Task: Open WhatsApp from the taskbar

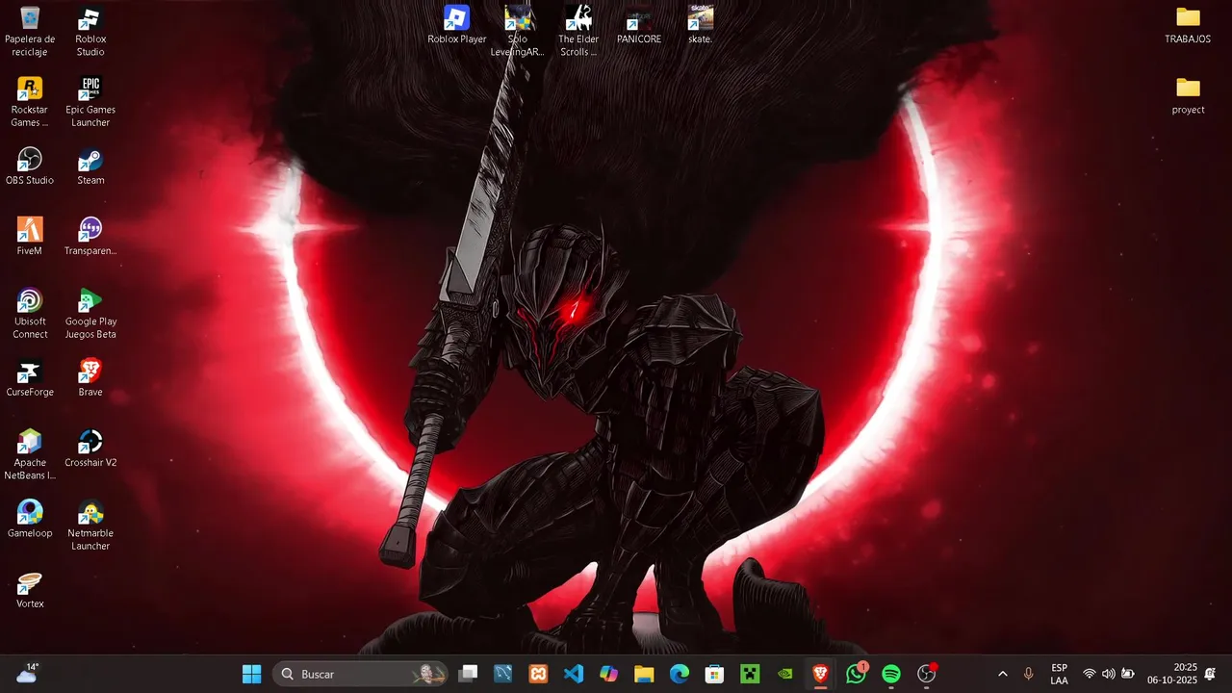Action: [856, 674]
